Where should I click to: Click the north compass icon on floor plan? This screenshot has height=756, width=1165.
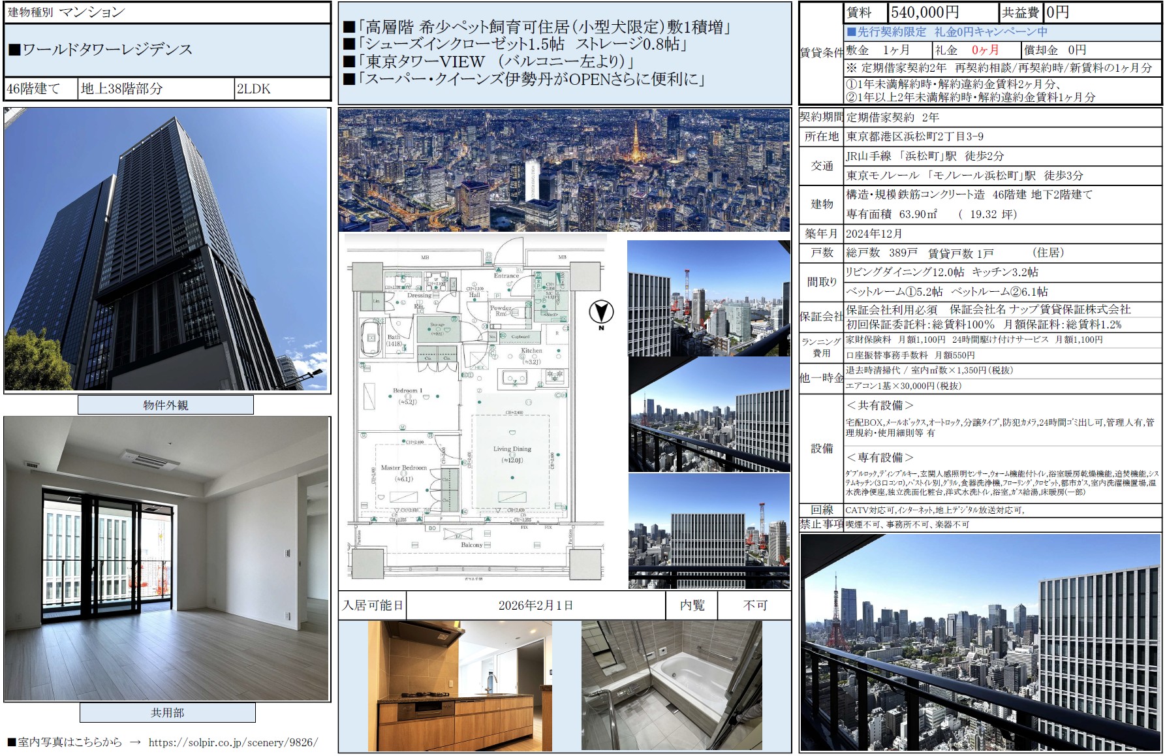pyautogui.click(x=600, y=313)
